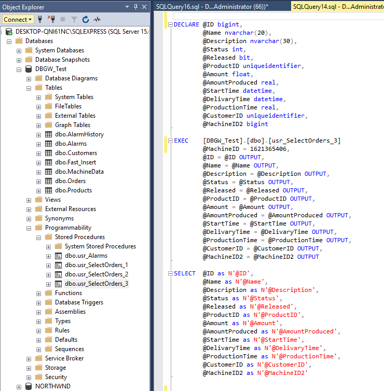Viewport: 384px width, 391px height.
Task: Click the Filter funnel icon
Action: (x=74, y=19)
